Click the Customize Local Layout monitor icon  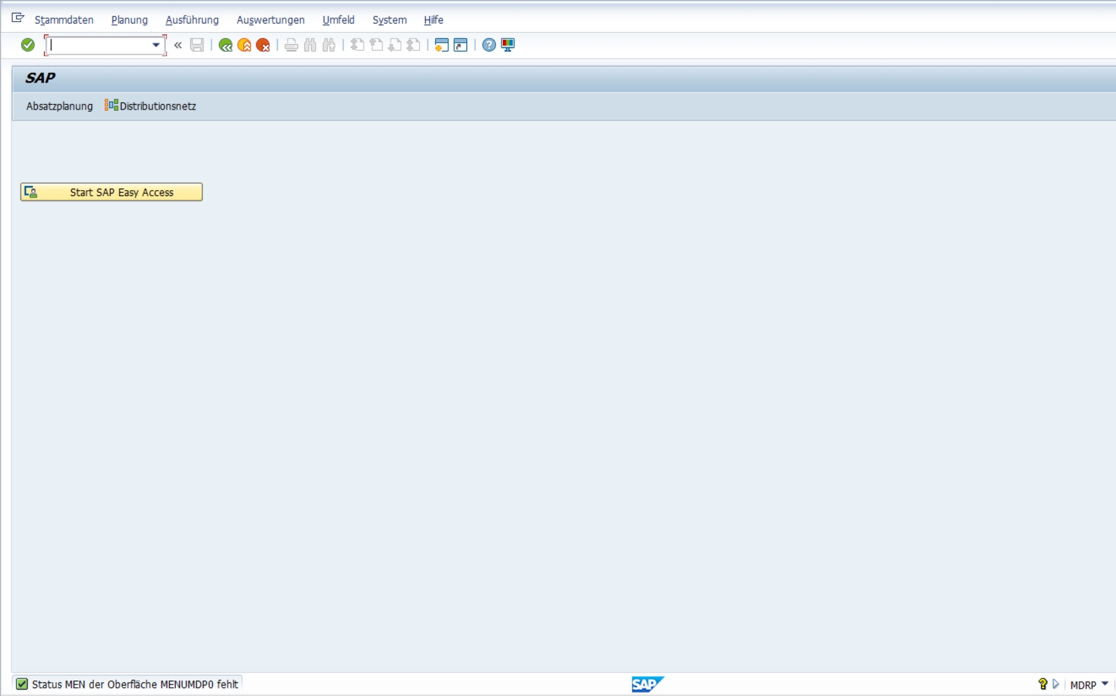[508, 45]
